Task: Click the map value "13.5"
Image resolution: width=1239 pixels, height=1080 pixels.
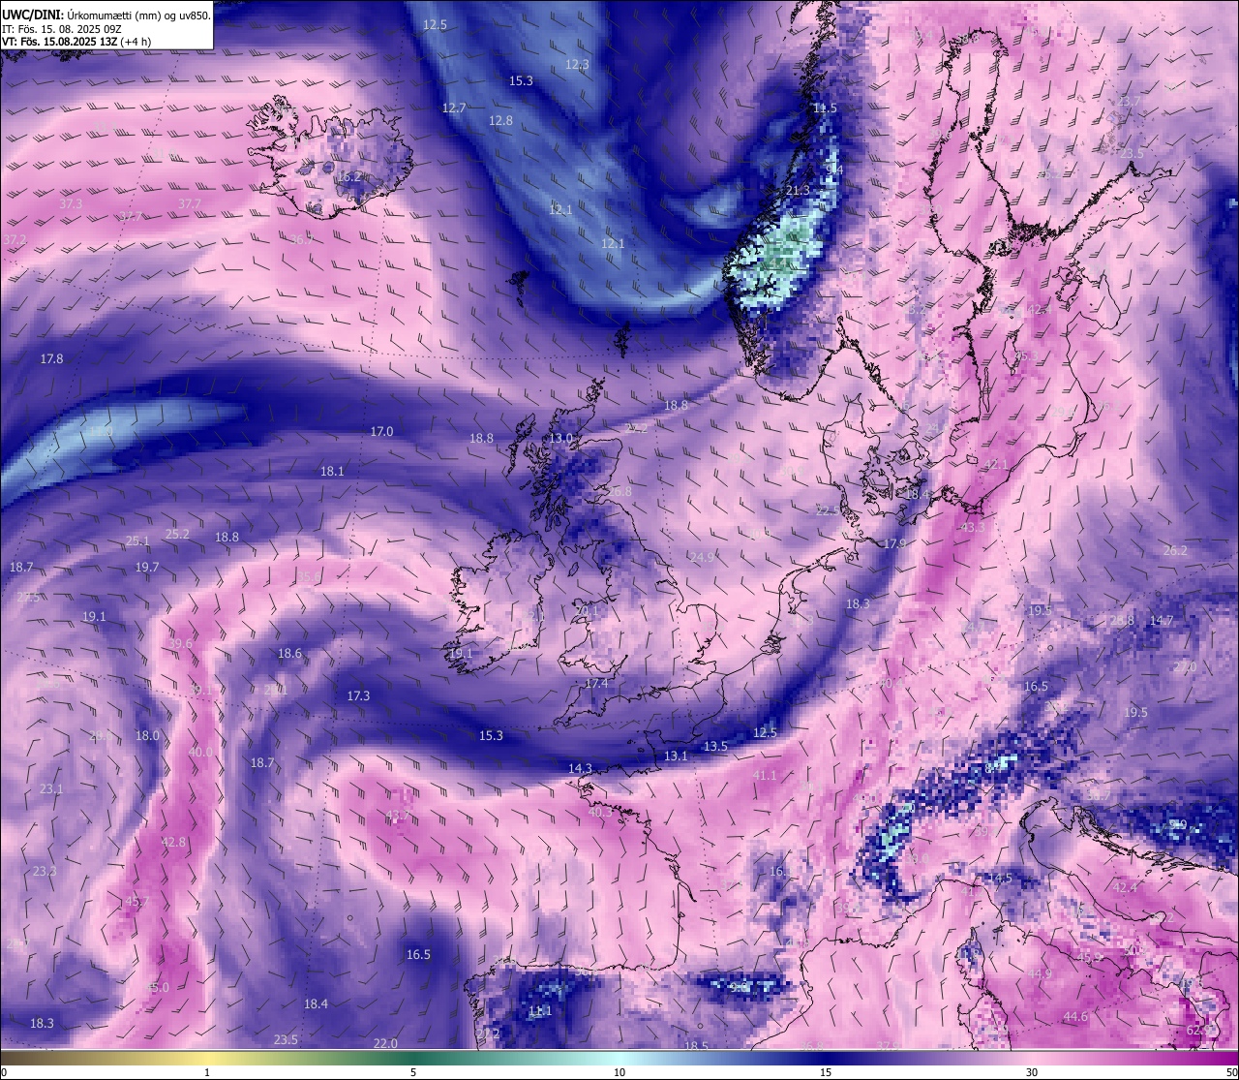Action: click(x=715, y=747)
